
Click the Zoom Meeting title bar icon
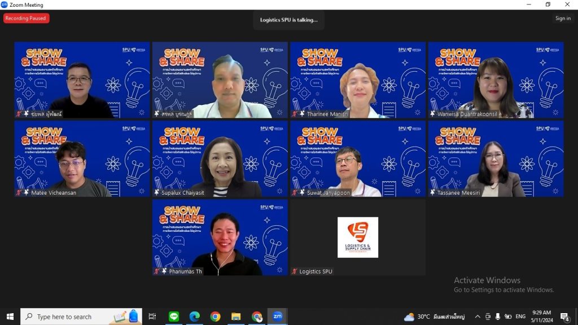pos(4,5)
